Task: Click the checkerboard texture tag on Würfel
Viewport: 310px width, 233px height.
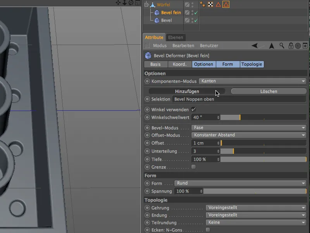Action: [210, 4]
